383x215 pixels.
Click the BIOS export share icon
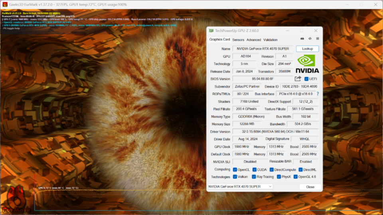[298, 79]
